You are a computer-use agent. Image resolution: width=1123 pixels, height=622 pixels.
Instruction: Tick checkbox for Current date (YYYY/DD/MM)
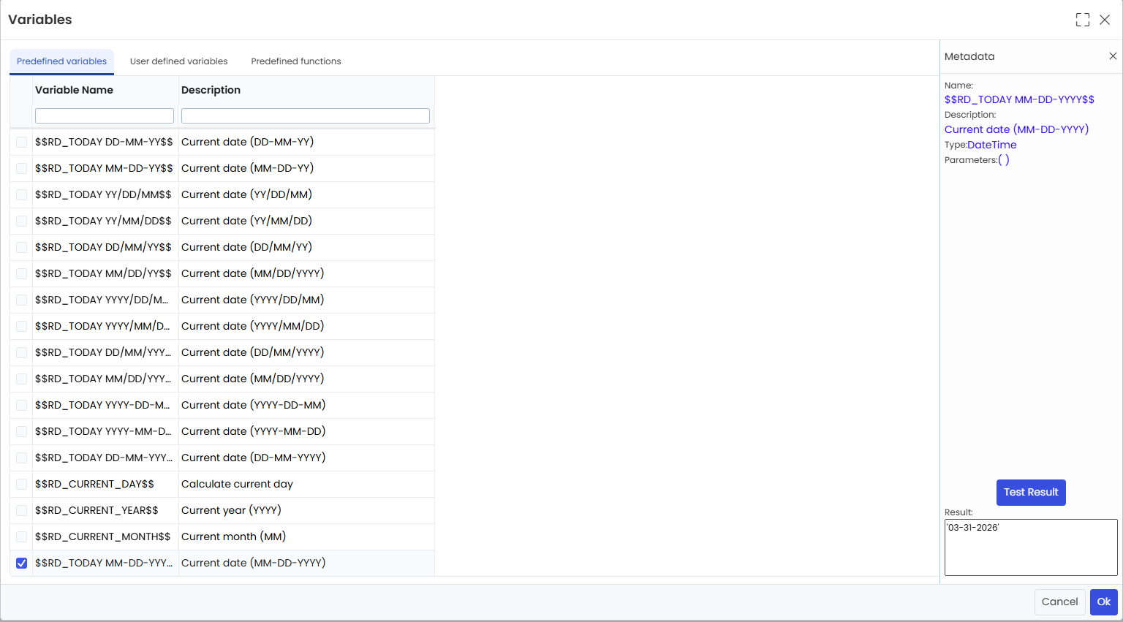pos(22,300)
